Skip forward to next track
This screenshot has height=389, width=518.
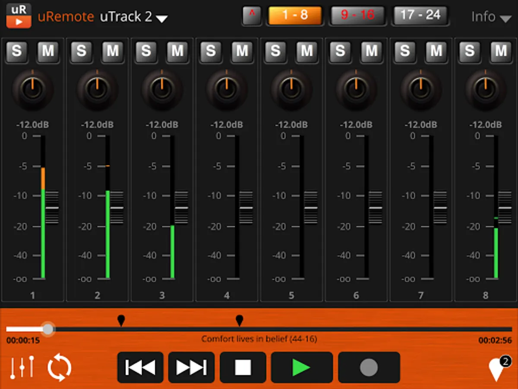[x=191, y=367]
